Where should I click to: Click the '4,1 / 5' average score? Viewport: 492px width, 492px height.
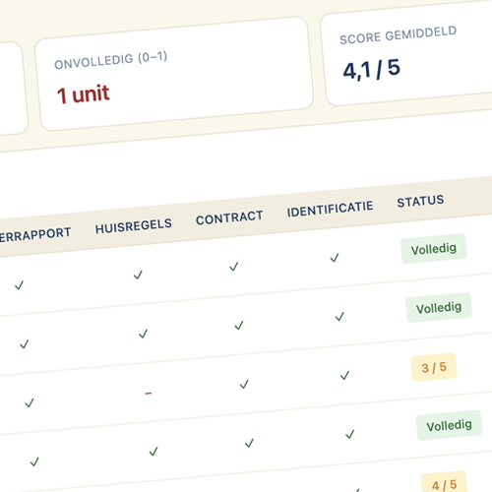tap(371, 69)
